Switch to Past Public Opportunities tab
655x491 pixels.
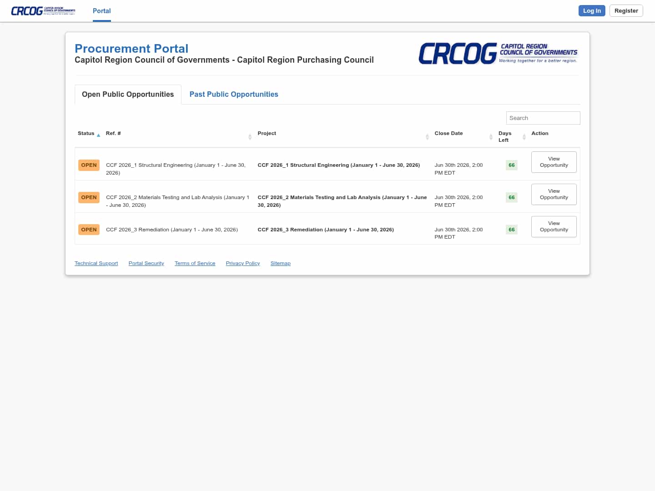[234, 95]
